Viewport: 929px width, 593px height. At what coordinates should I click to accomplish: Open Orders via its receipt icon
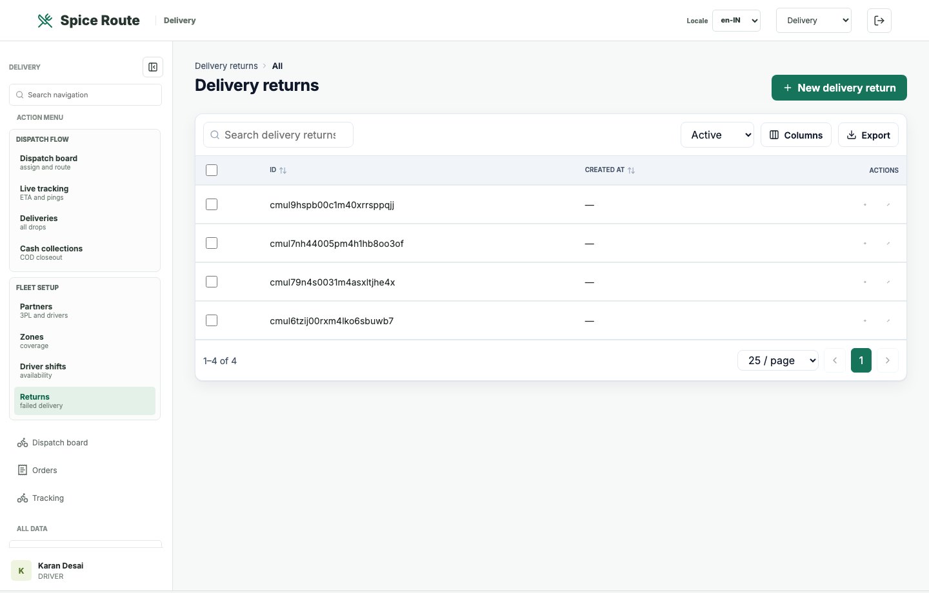pos(23,470)
